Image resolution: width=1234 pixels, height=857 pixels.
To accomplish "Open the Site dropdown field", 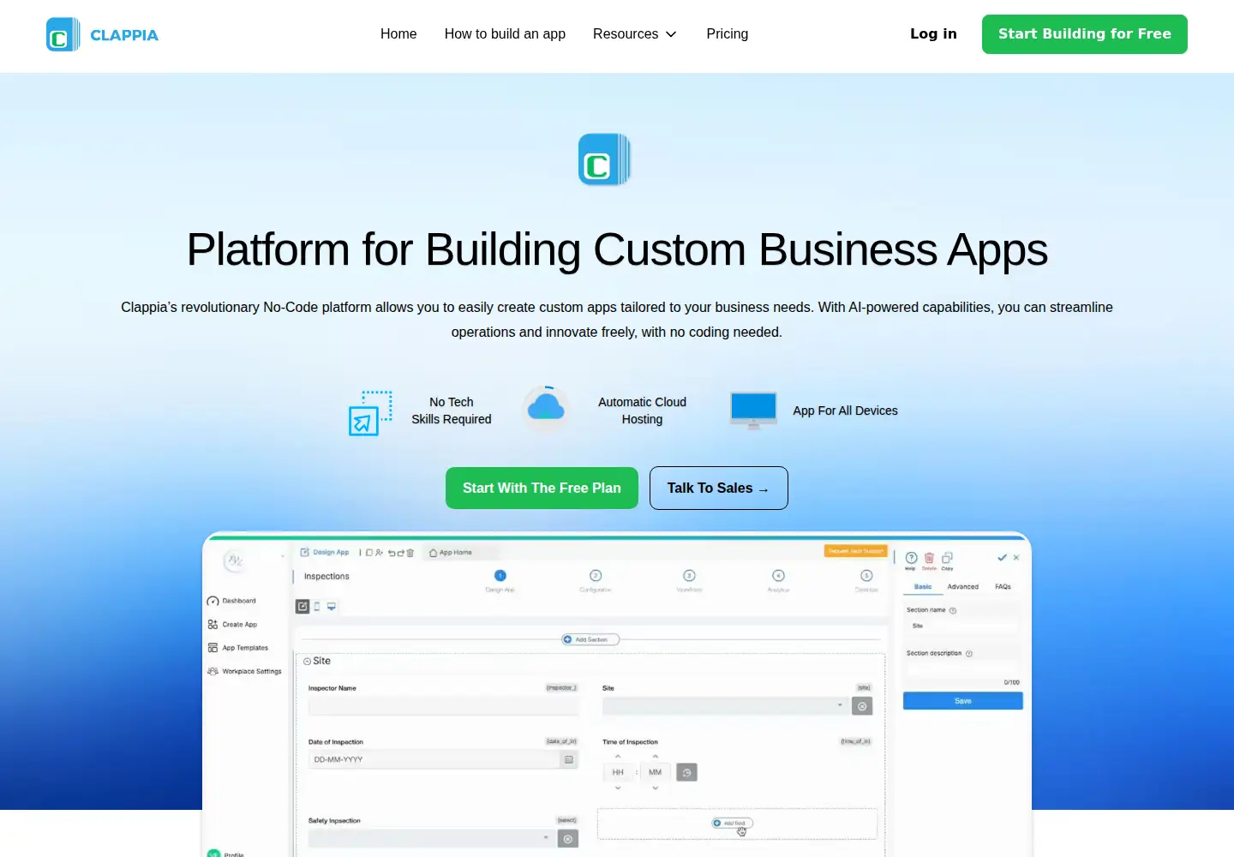I will 726,706.
